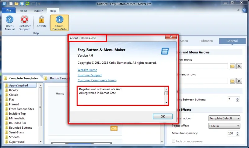Click the About - DamasGate info icon

(59, 20)
